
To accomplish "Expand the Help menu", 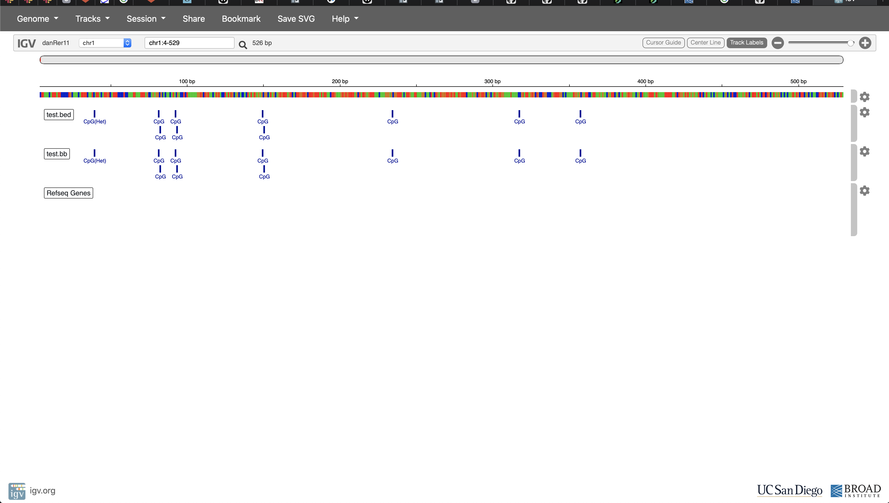I will (344, 19).
